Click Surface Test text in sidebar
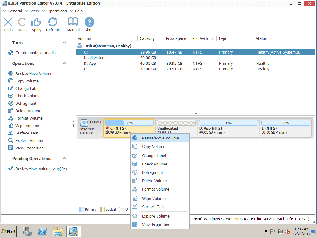Viewport: 317px width, 238px height. click(27, 133)
